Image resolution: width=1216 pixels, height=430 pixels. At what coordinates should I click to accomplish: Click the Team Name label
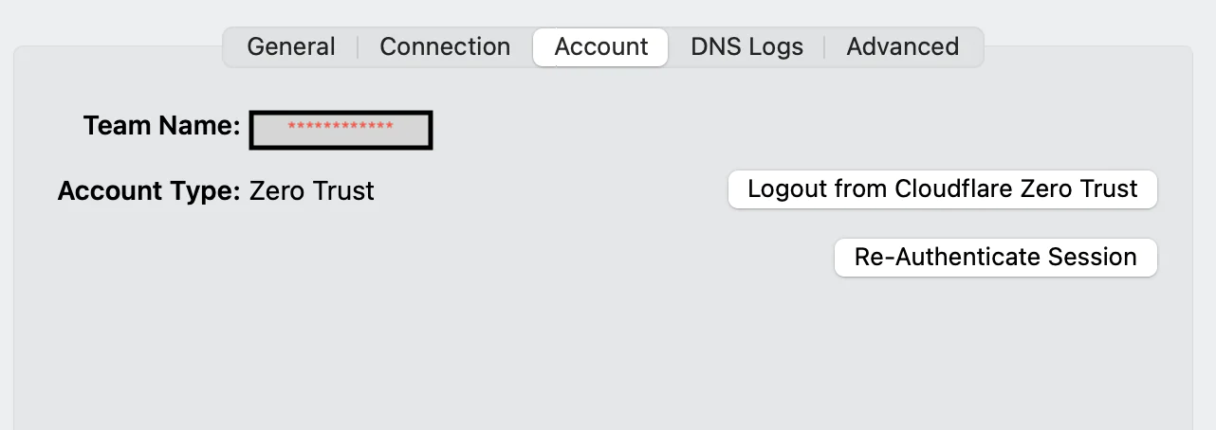161,126
